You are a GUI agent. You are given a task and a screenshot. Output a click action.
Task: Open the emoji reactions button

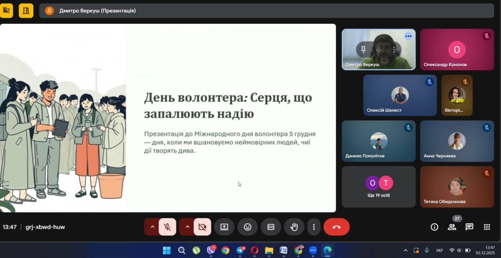pos(247,227)
